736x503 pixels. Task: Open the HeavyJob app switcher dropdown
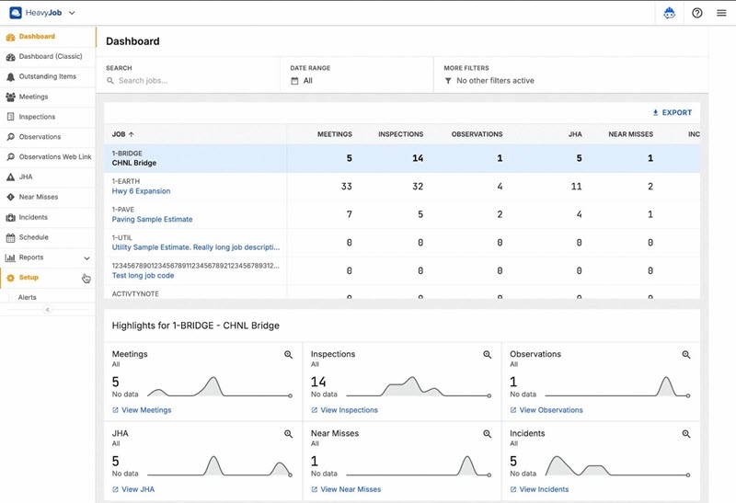[x=72, y=13]
